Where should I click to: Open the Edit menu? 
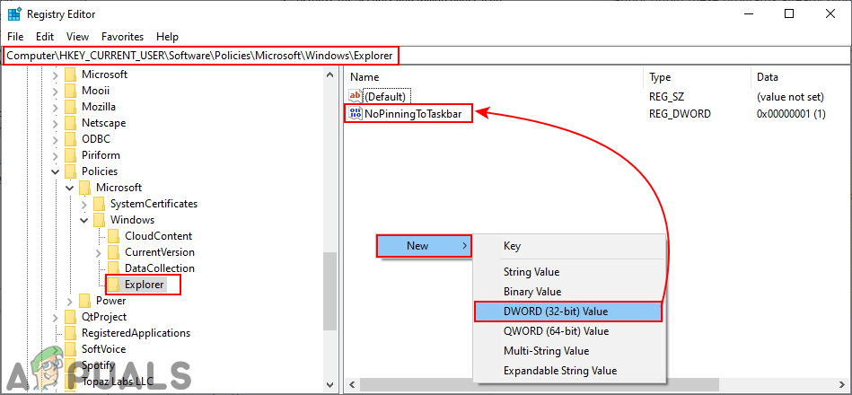click(x=45, y=37)
